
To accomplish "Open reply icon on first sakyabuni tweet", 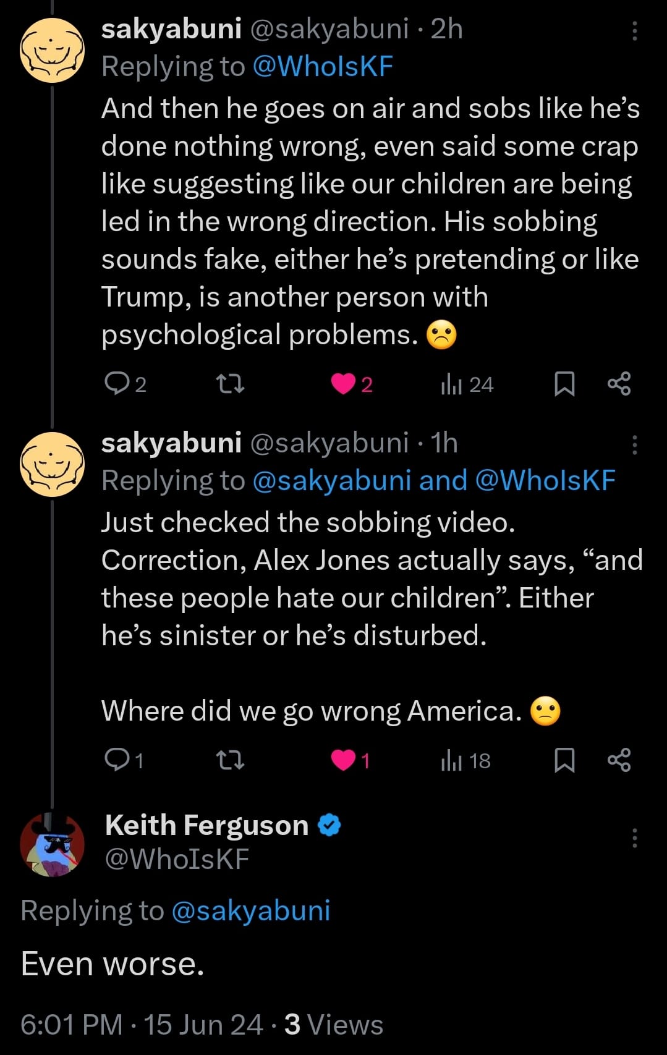I will pyautogui.click(x=117, y=384).
